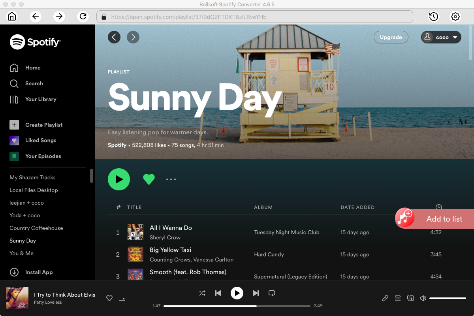Open Your Episodes in sidebar
This screenshot has height=316, width=474.
36,156
